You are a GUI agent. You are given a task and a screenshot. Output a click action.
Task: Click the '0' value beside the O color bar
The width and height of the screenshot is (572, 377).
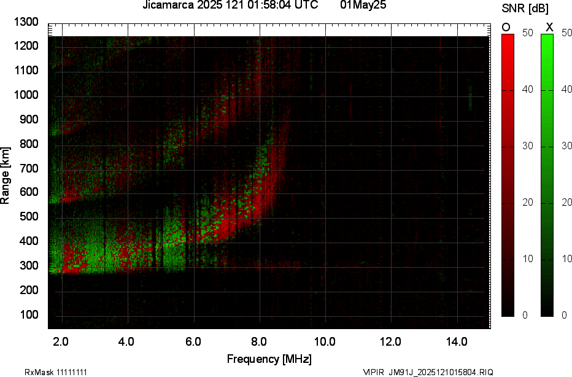tap(525, 315)
